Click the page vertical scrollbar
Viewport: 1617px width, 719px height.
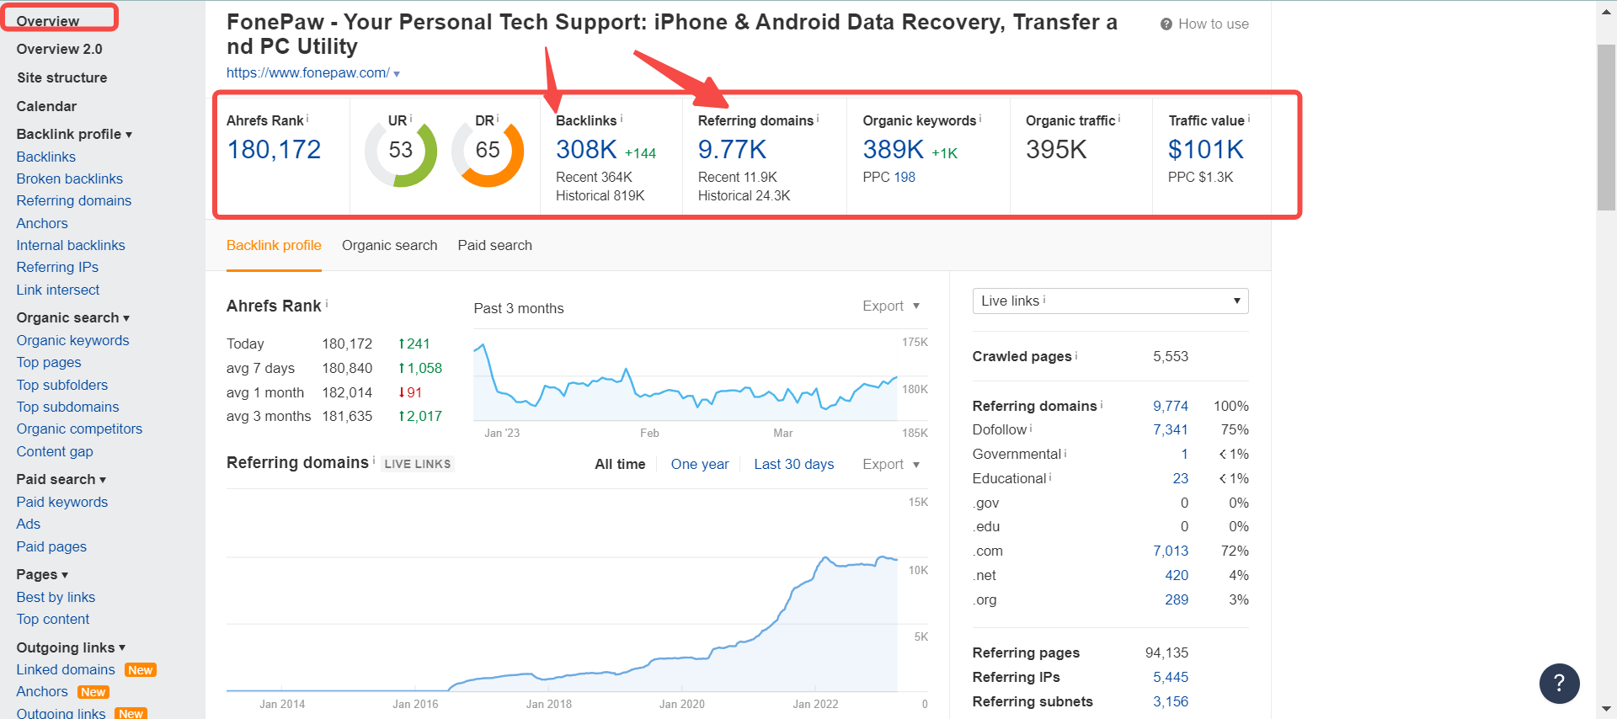[1606, 126]
